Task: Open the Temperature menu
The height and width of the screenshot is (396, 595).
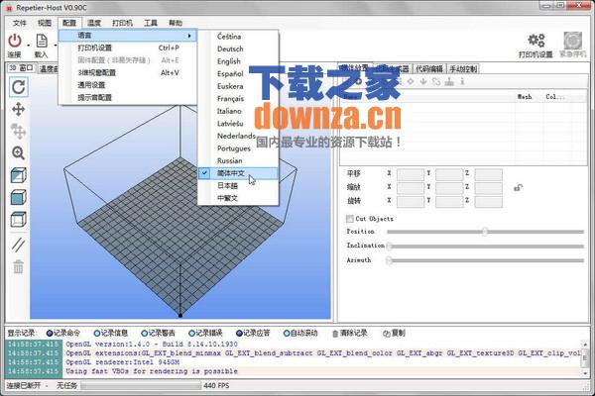Action: click(94, 23)
